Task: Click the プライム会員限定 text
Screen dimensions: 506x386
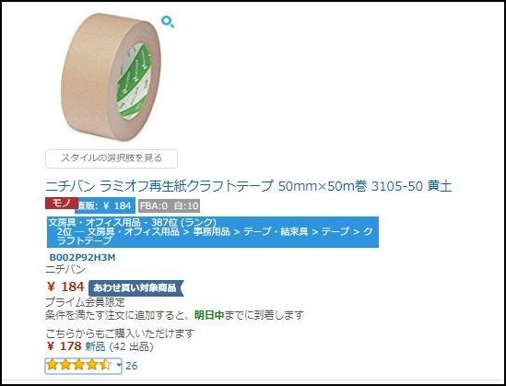Action: 85,302
